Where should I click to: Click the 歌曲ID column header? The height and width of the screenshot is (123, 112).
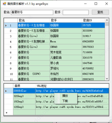93,20
